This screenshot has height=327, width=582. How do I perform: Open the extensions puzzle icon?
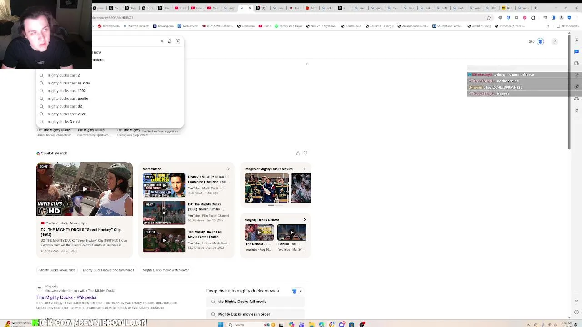point(533,18)
